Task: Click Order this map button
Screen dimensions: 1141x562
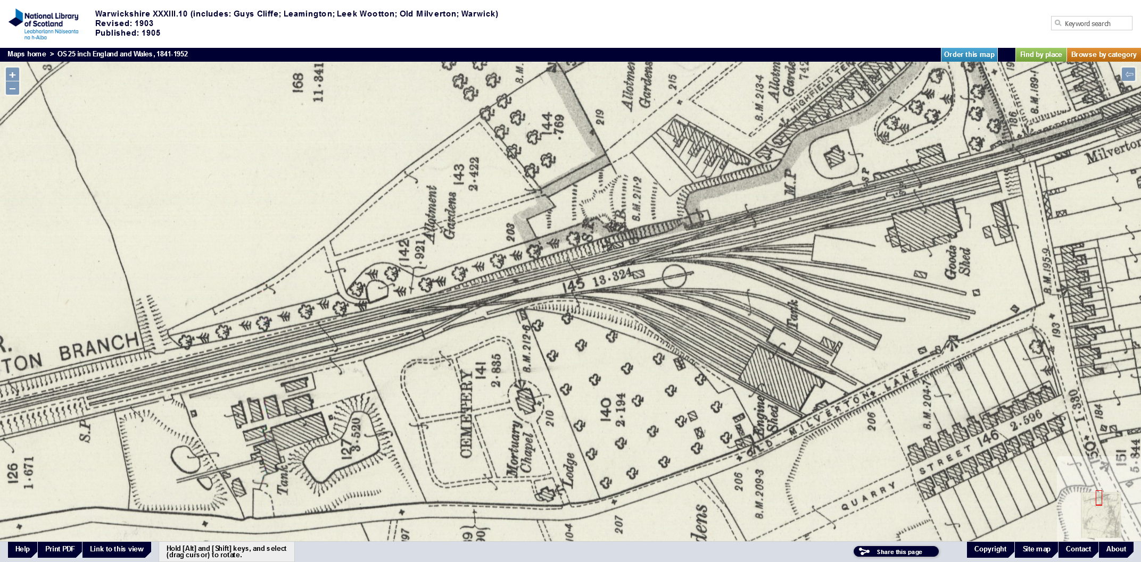Action: 969,55
